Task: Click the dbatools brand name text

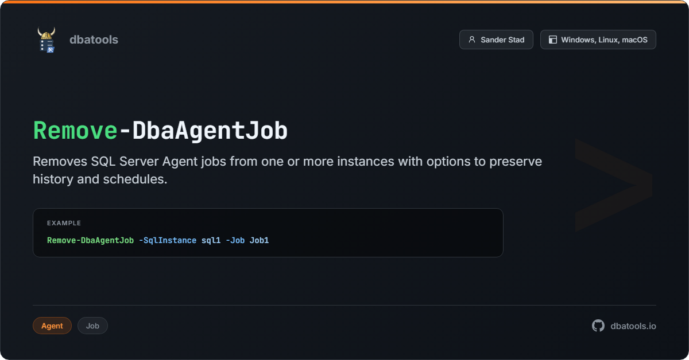Action: point(94,40)
